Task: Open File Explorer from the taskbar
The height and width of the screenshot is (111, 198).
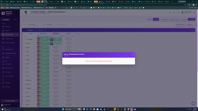Action: coord(94,109)
